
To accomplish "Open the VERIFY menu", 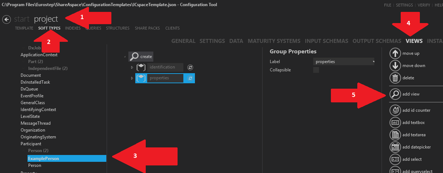I will click(x=424, y=5).
